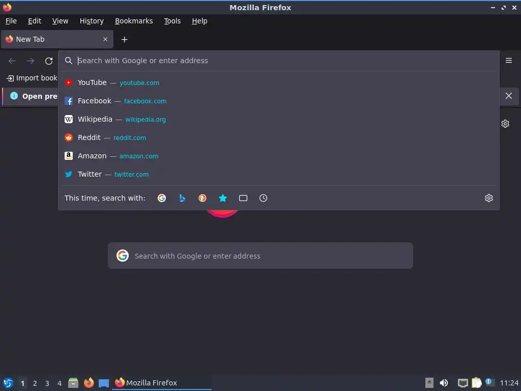Switch to workspace 4
The image size is (521, 391).
[x=60, y=383]
